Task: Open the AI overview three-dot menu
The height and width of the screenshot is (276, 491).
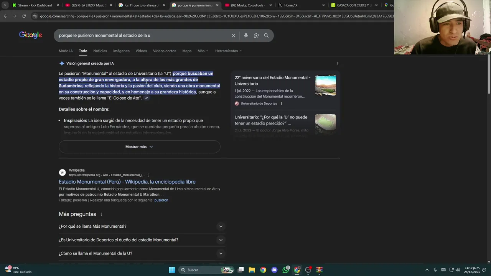Action: pyautogui.click(x=338, y=64)
